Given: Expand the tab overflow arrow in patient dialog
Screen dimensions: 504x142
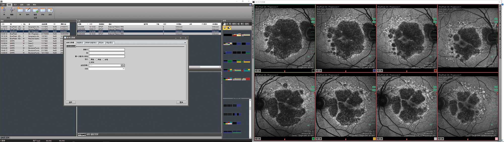Looking at the screenshot, I should pyautogui.click(x=185, y=43).
